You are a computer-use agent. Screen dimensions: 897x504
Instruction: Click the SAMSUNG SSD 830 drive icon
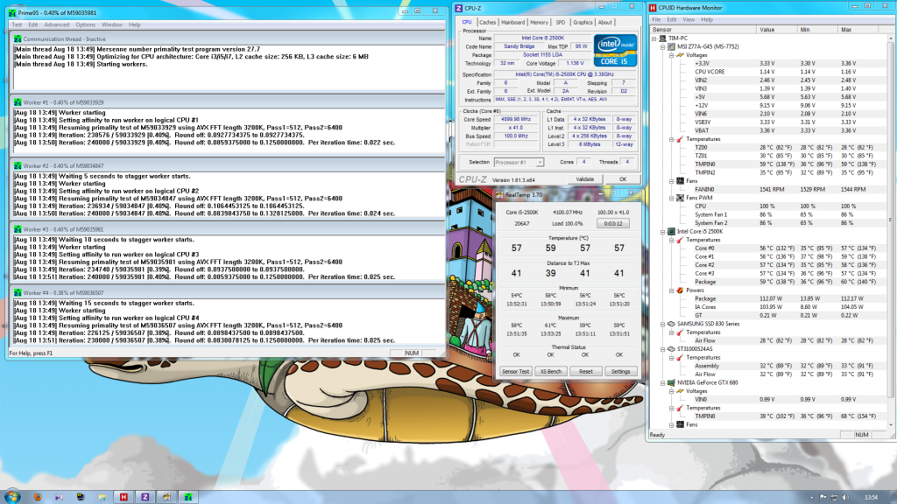coord(671,324)
